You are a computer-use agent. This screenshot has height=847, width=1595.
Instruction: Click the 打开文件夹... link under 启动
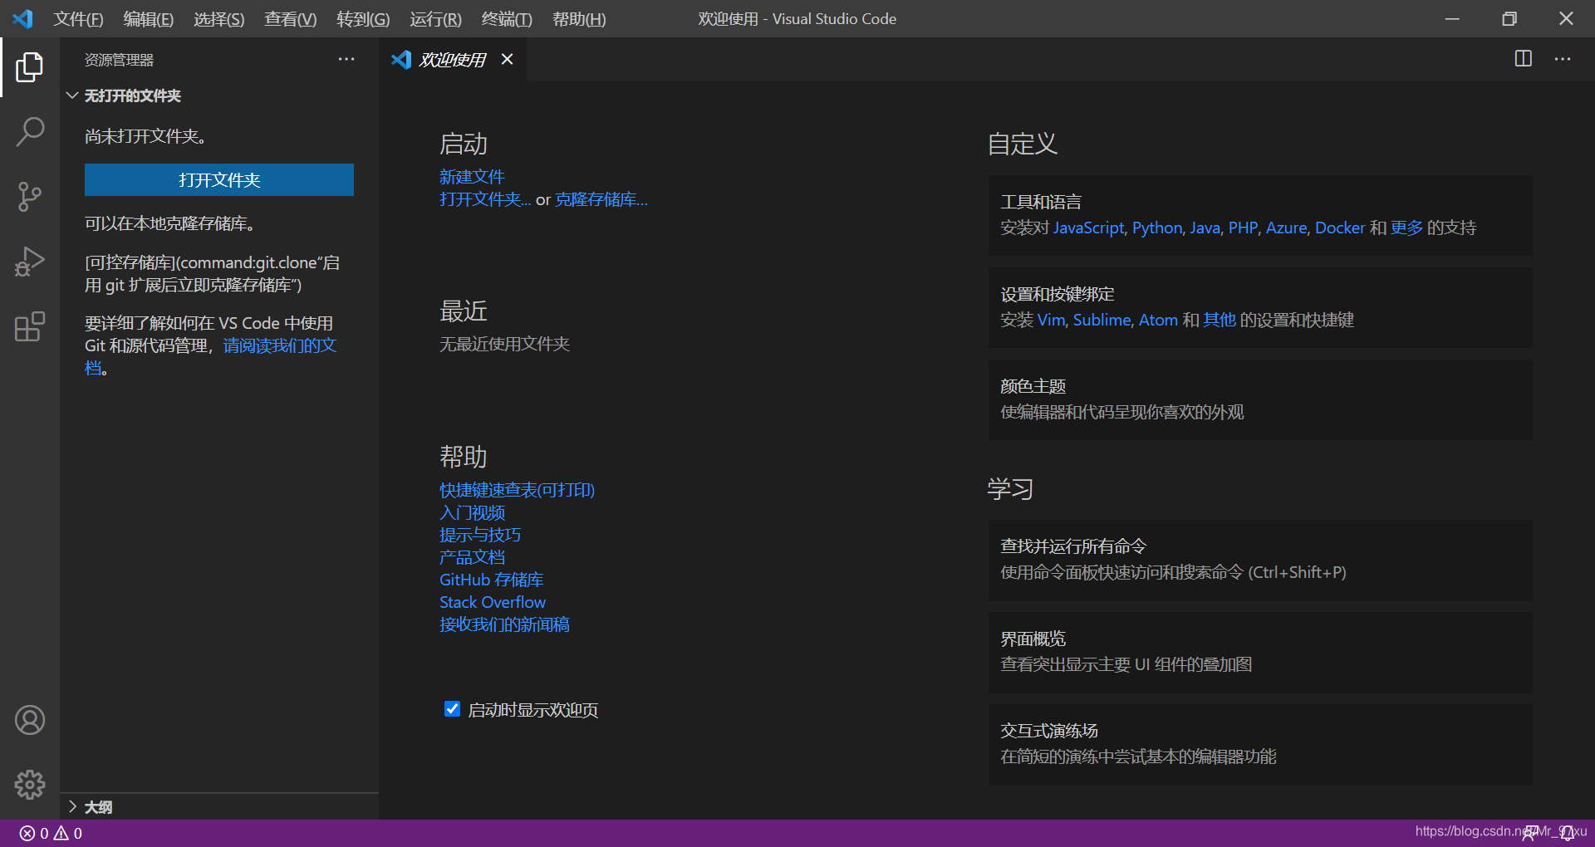pos(485,199)
